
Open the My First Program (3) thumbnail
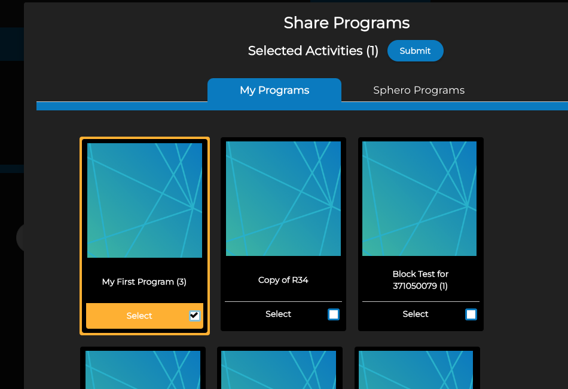tap(145, 200)
